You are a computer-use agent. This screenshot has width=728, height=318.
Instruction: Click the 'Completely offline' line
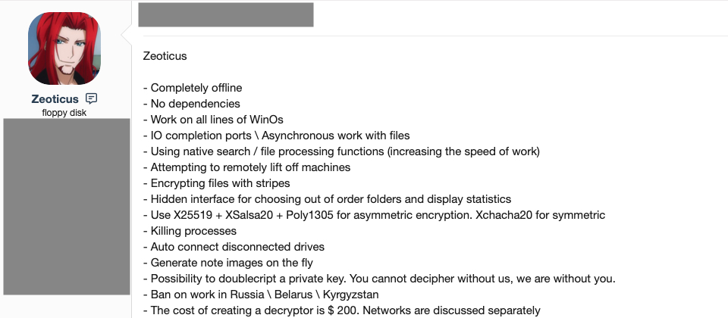(193, 88)
